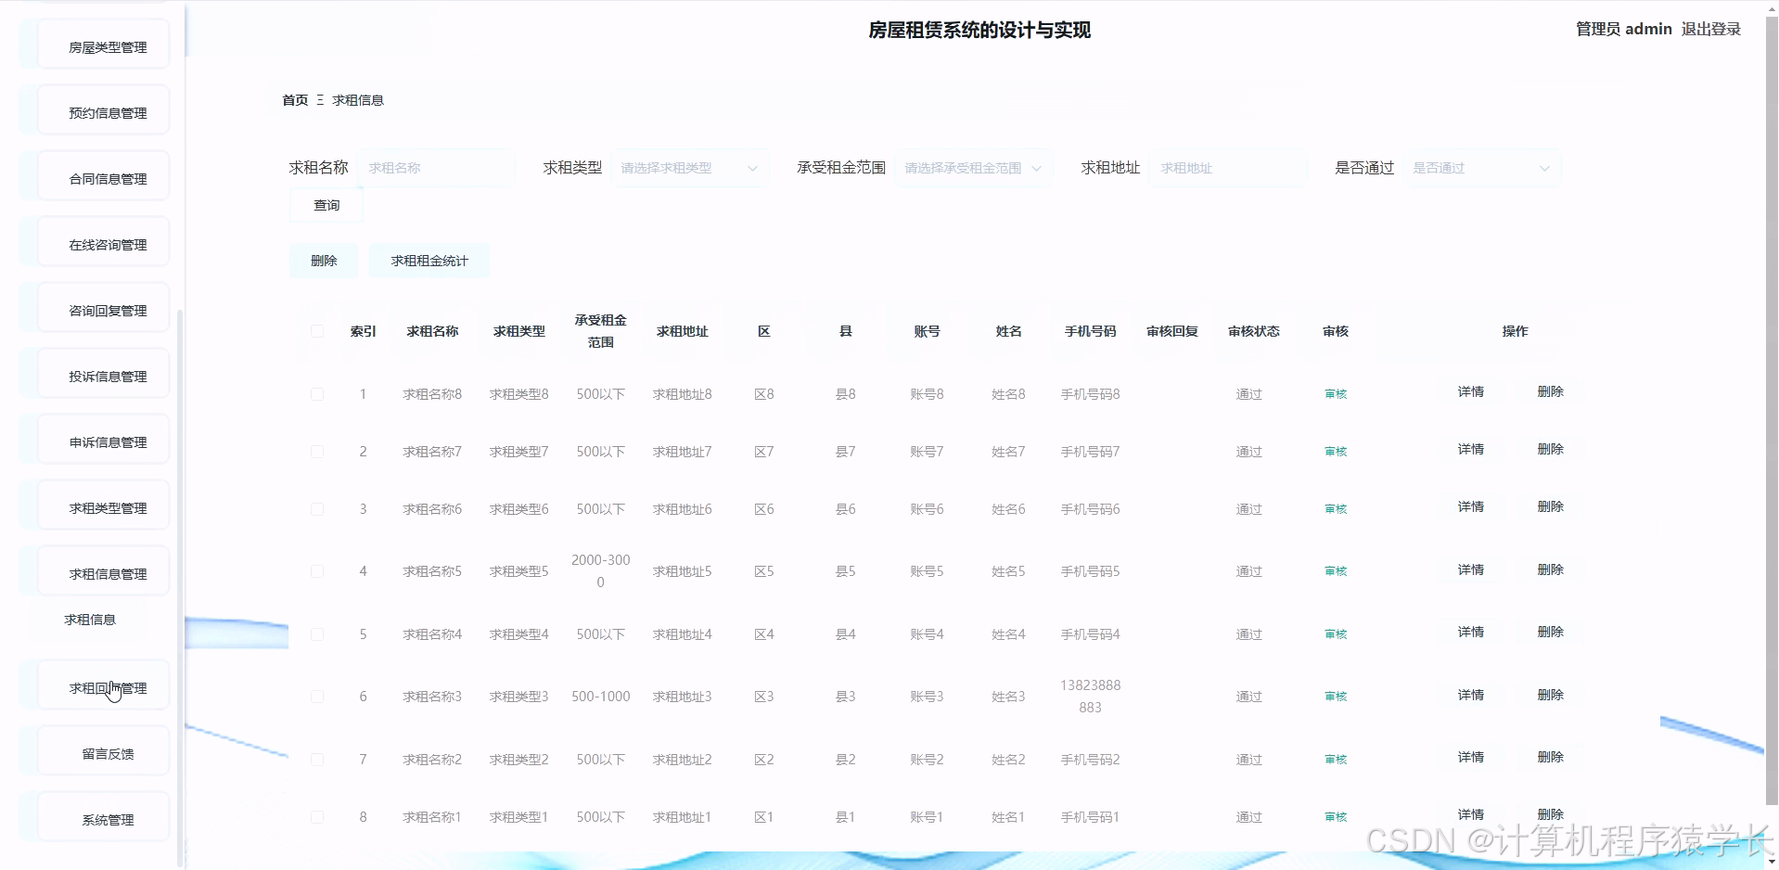Screen dimensions: 1779x870
Task: Toggle the select-all checkbox in table header
Action: pyautogui.click(x=316, y=331)
